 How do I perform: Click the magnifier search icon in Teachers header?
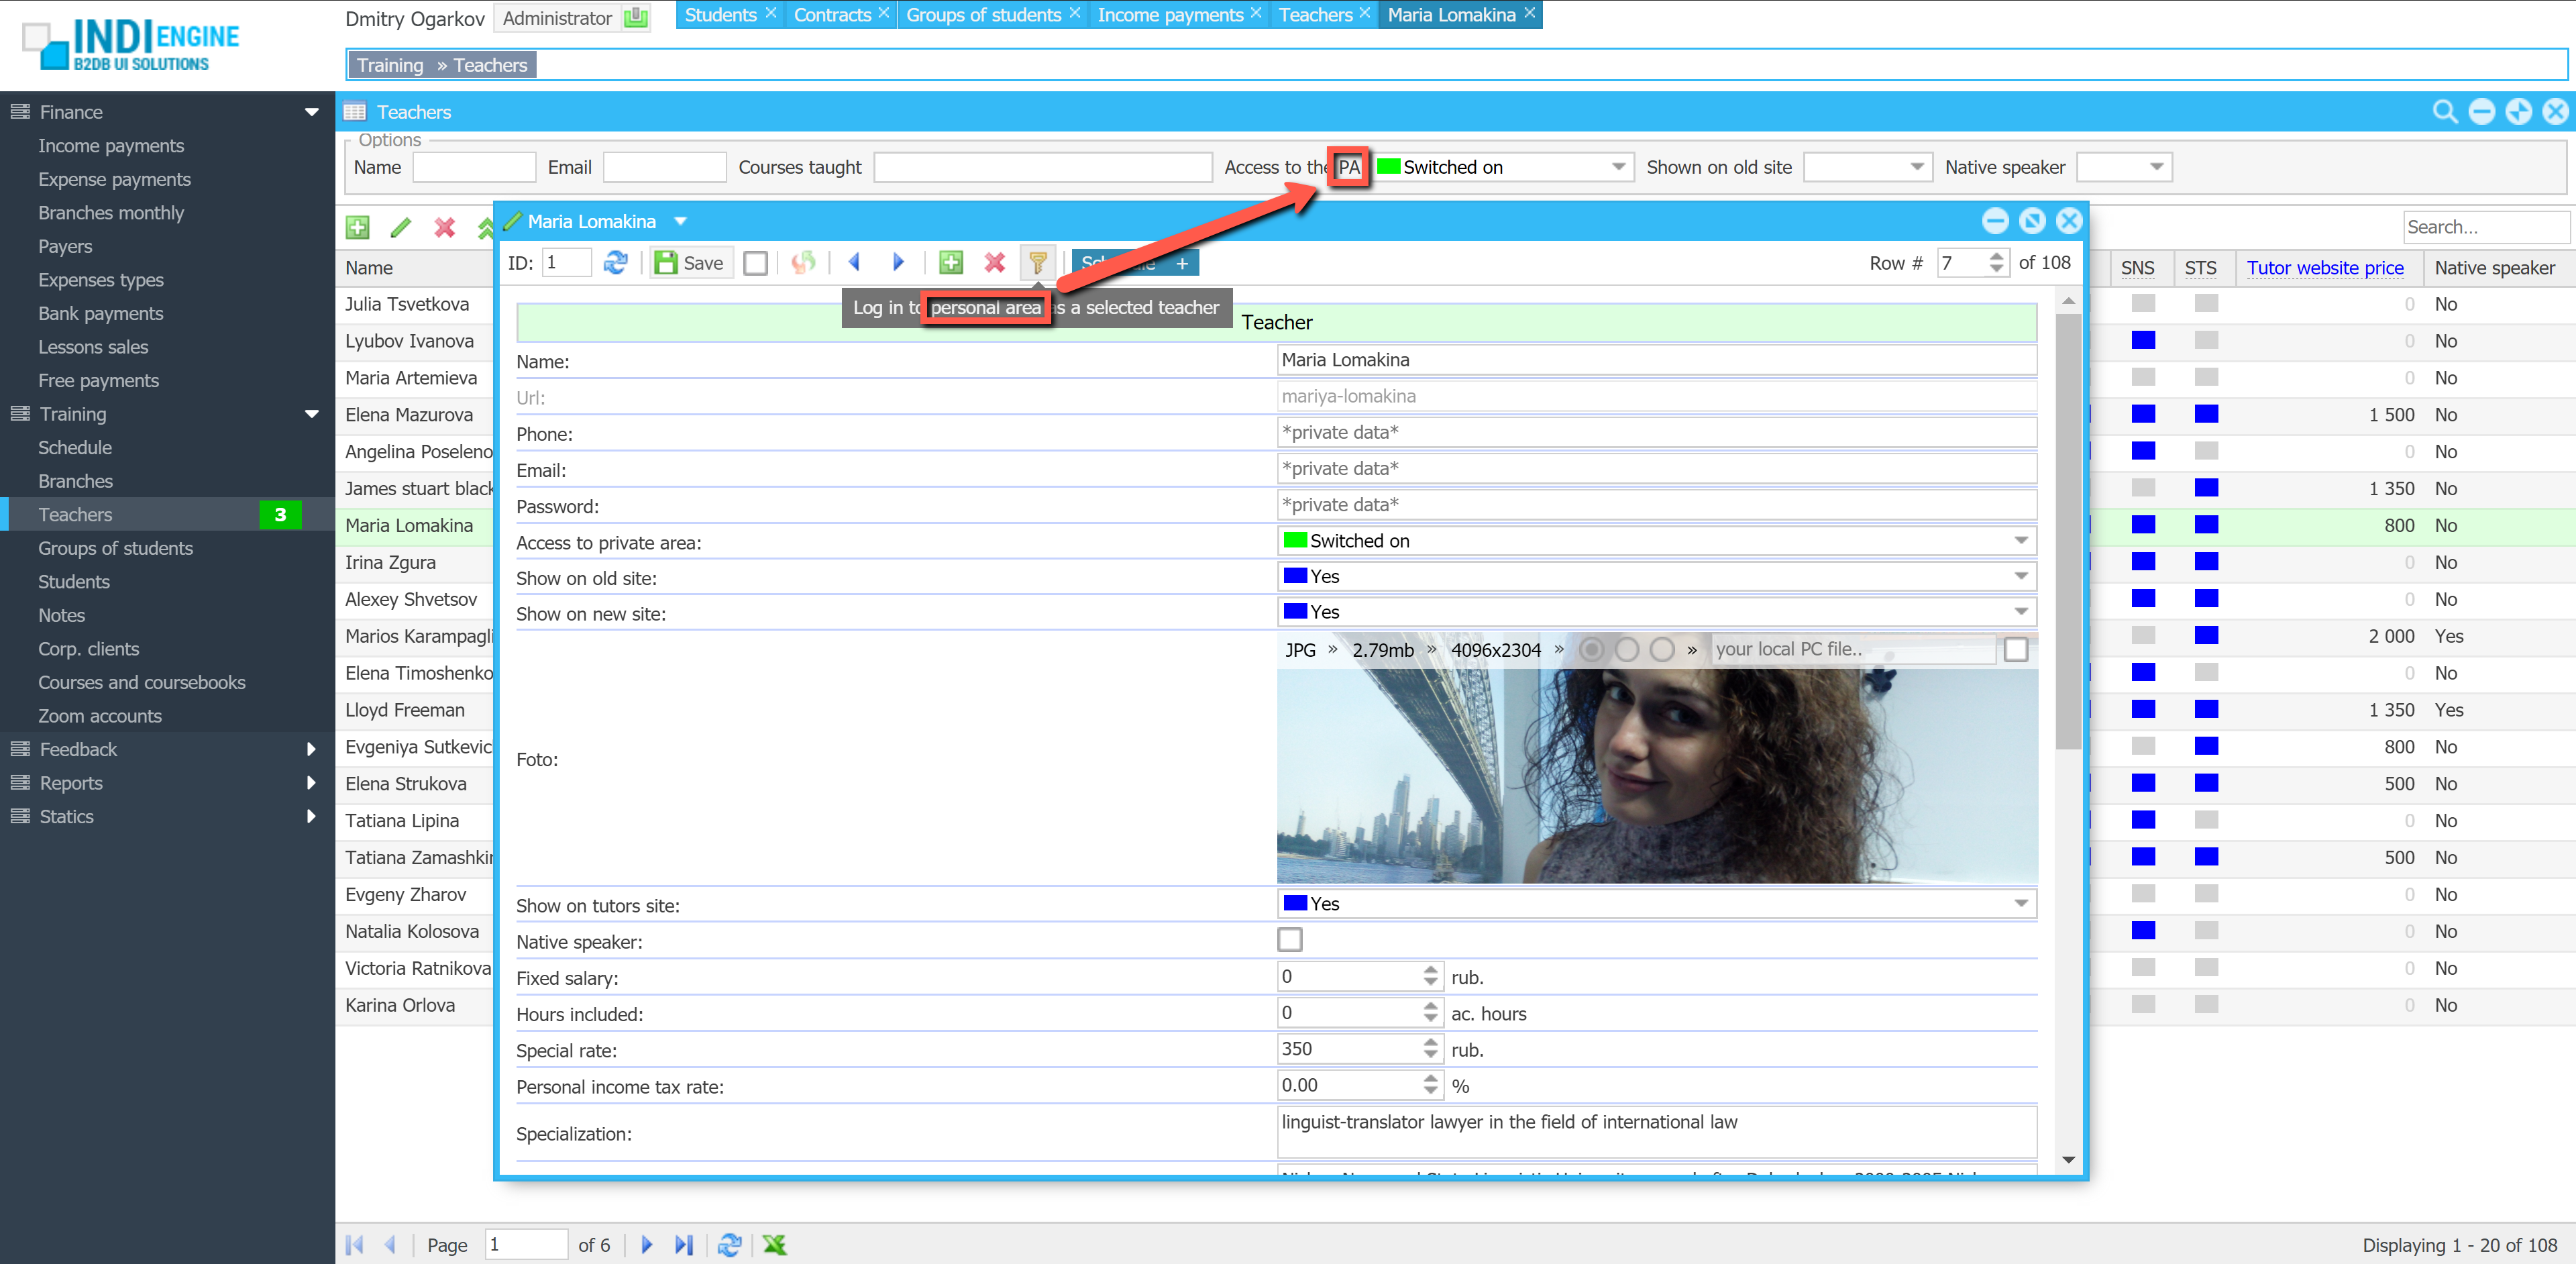[x=2444, y=112]
